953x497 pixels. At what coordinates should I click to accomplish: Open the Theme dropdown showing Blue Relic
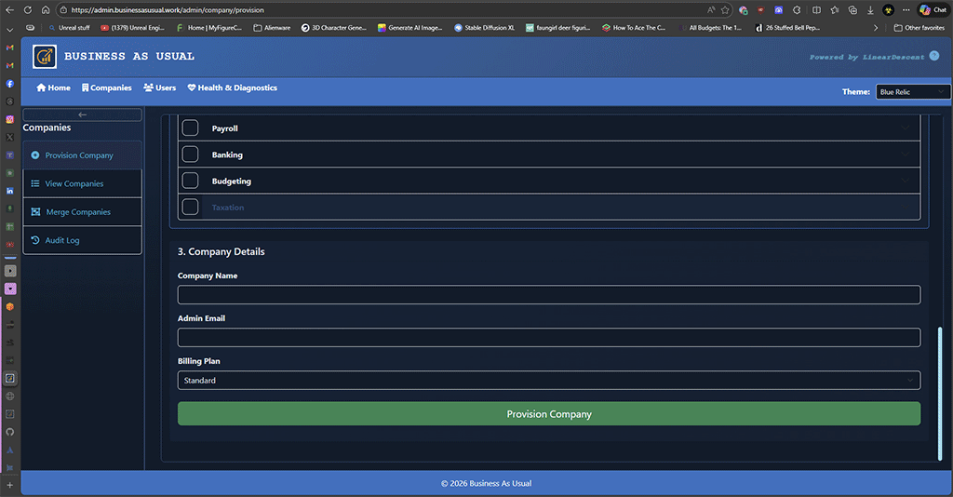pyautogui.click(x=912, y=92)
